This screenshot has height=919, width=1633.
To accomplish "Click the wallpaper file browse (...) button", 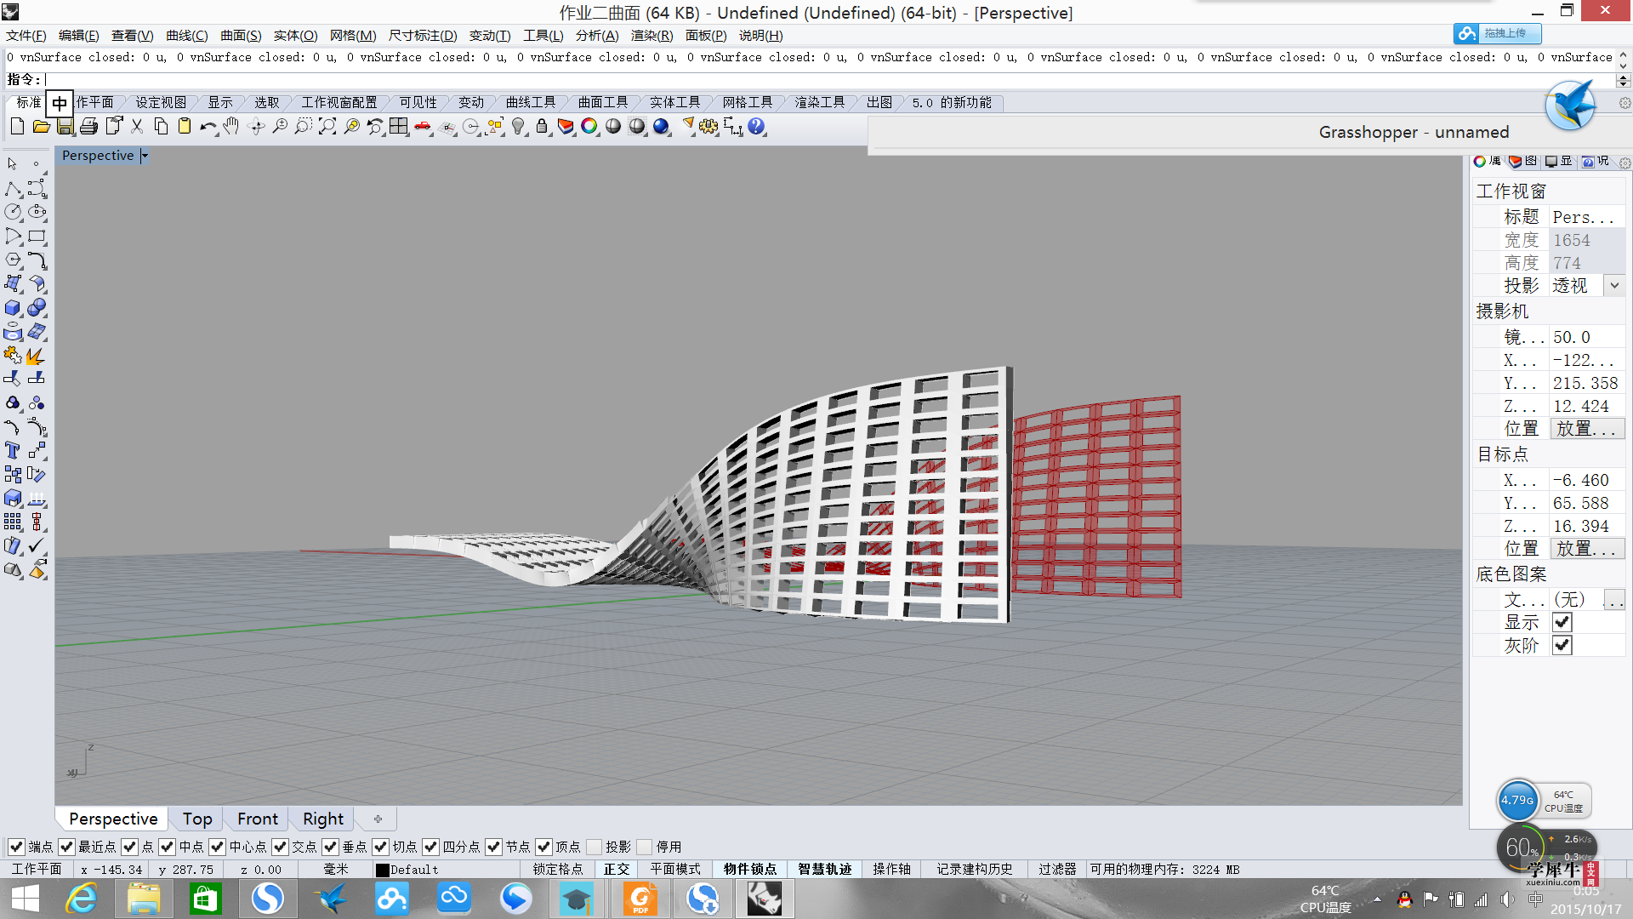I will pyautogui.click(x=1613, y=600).
